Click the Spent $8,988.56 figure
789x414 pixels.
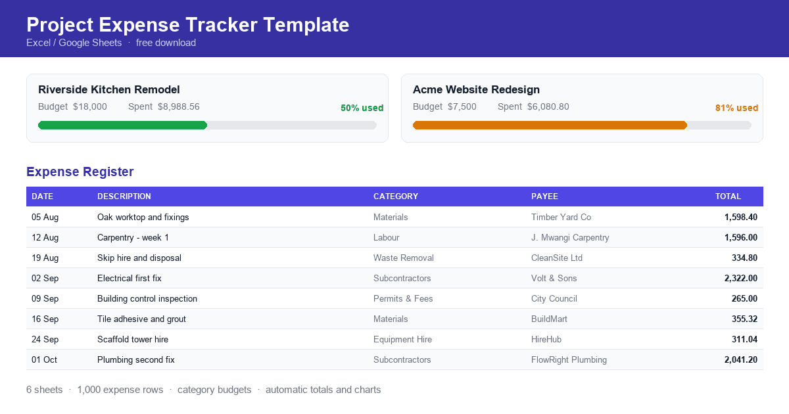pyautogui.click(x=164, y=106)
